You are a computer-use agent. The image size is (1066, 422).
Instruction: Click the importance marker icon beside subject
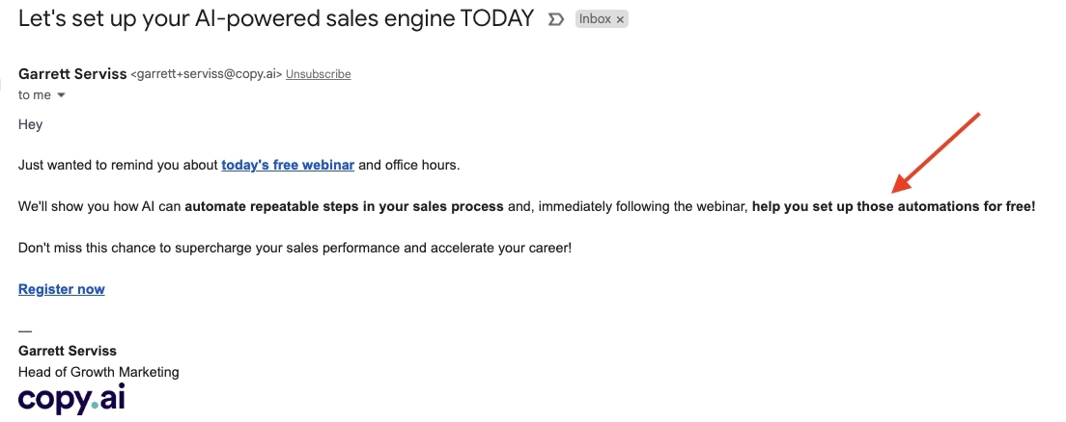(x=555, y=19)
